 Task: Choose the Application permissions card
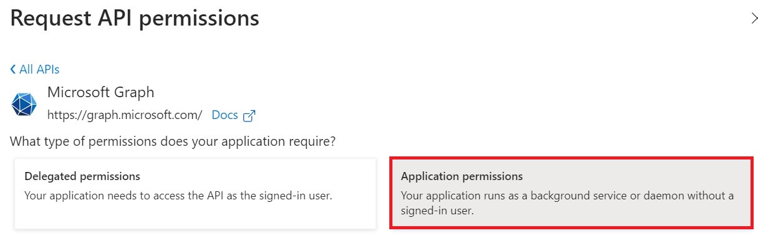(x=570, y=194)
